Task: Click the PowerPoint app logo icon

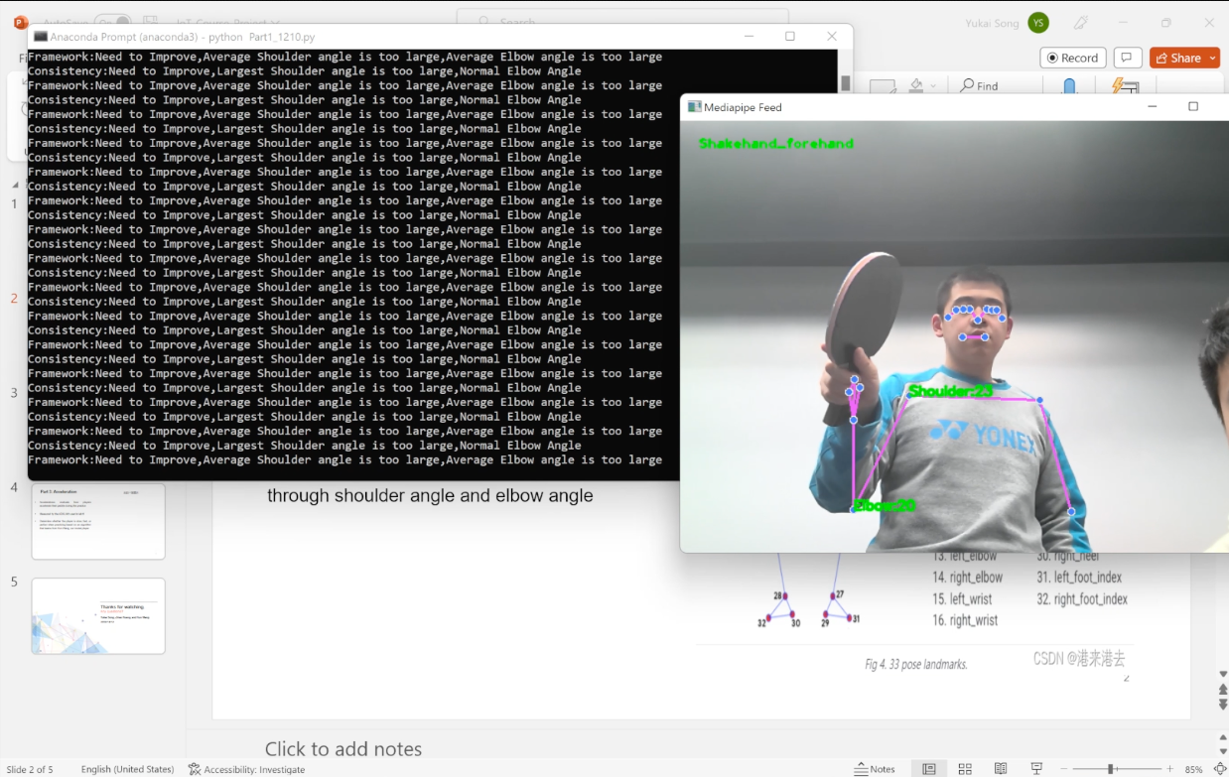Action: pyautogui.click(x=20, y=22)
